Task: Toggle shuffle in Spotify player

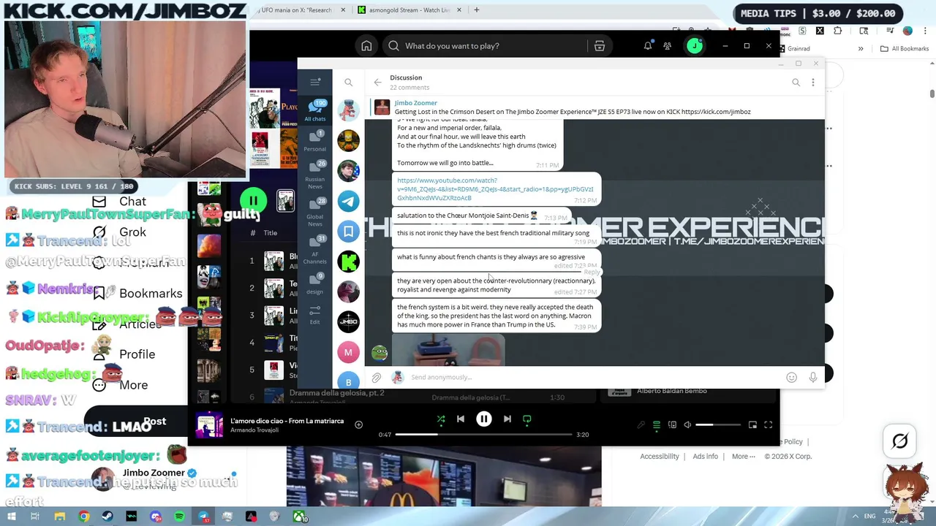Action: coord(441,419)
